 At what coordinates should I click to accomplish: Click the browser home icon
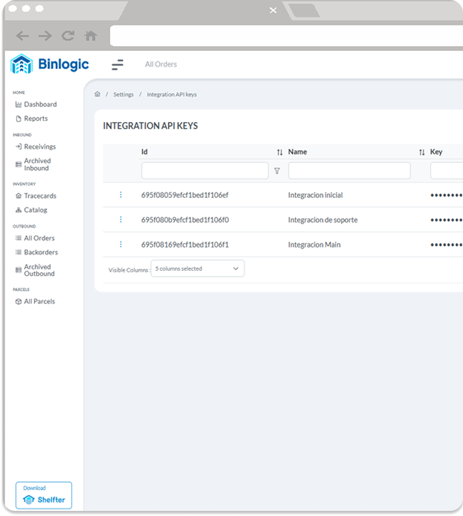click(x=91, y=36)
